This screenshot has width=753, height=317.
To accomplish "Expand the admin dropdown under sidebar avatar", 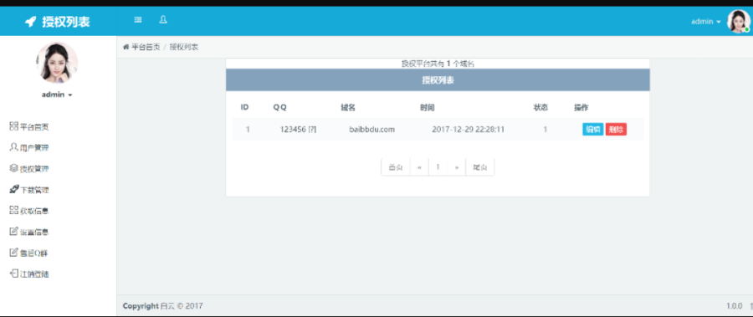I will (x=57, y=95).
